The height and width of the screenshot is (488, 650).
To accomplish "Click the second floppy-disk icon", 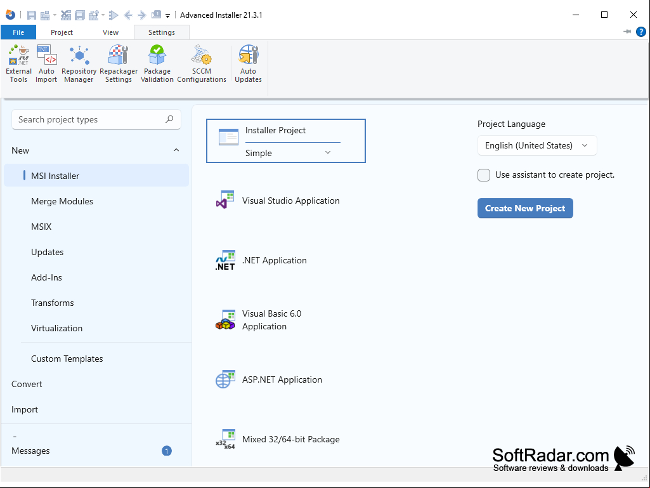I will click(80, 15).
